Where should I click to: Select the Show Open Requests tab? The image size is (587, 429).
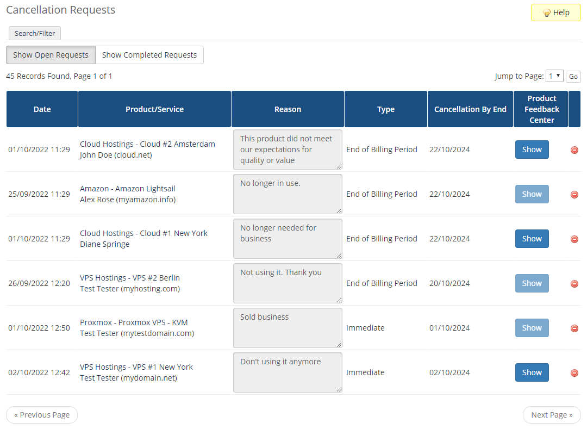pyautogui.click(x=50, y=55)
